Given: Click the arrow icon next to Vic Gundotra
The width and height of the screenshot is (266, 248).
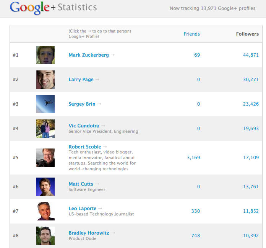Looking at the screenshot, I should click(103, 126).
